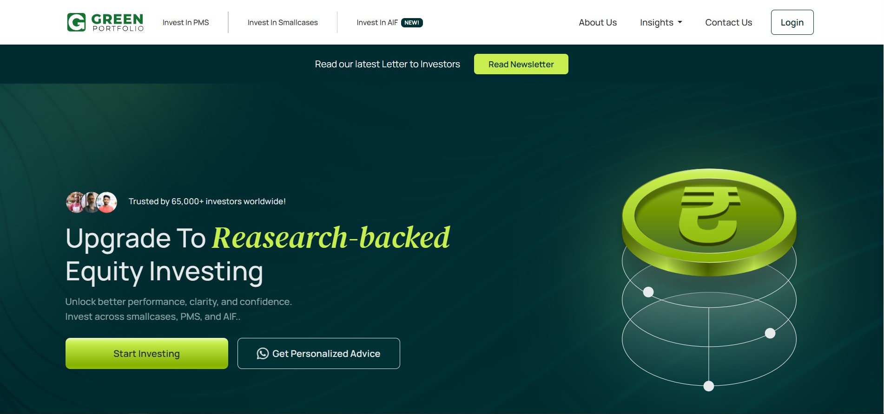Image resolution: width=884 pixels, height=414 pixels.
Task: Click the white dot on the orbit's right side
Action: 770,333
